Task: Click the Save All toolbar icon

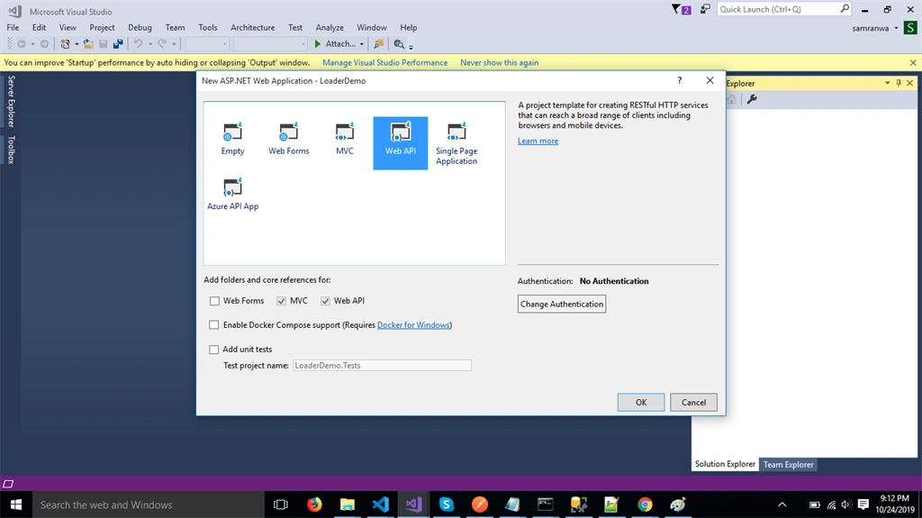Action: click(118, 44)
